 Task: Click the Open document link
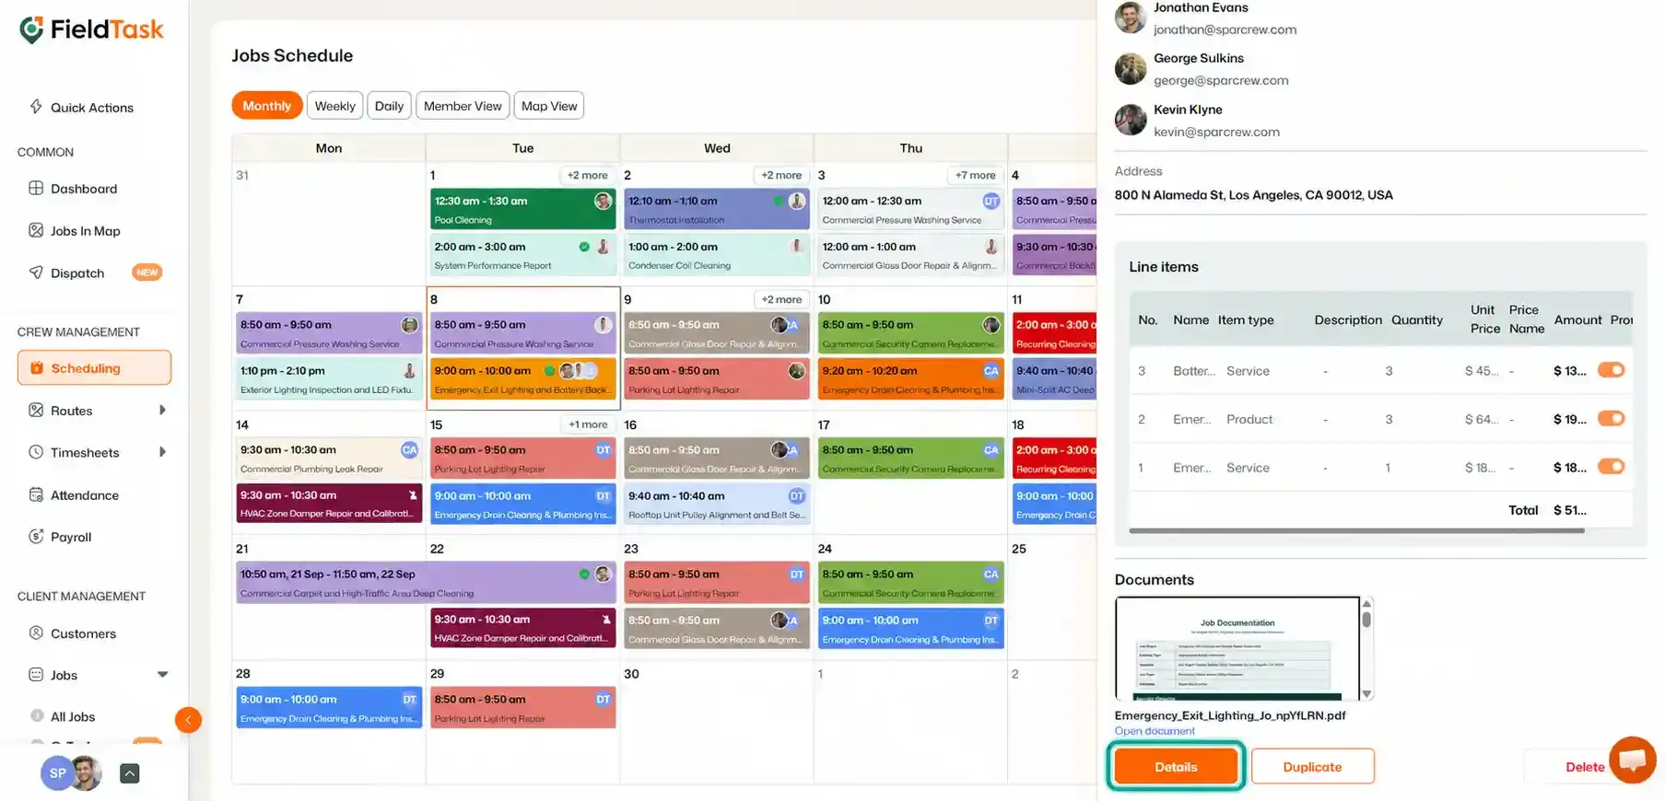(1155, 731)
